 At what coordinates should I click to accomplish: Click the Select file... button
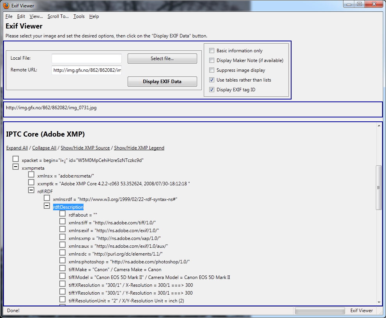[x=162, y=59]
